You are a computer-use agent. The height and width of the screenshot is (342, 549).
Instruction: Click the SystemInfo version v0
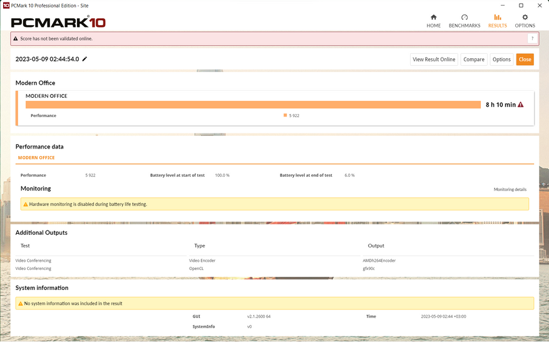[249, 326]
